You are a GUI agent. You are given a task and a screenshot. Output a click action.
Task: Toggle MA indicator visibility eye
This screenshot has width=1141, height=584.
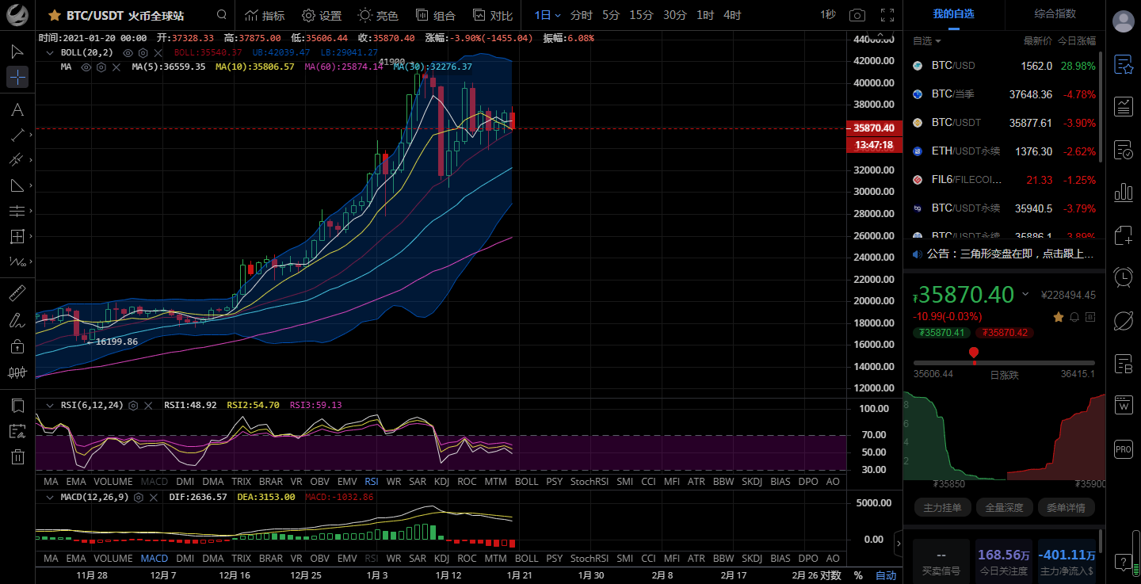86,67
